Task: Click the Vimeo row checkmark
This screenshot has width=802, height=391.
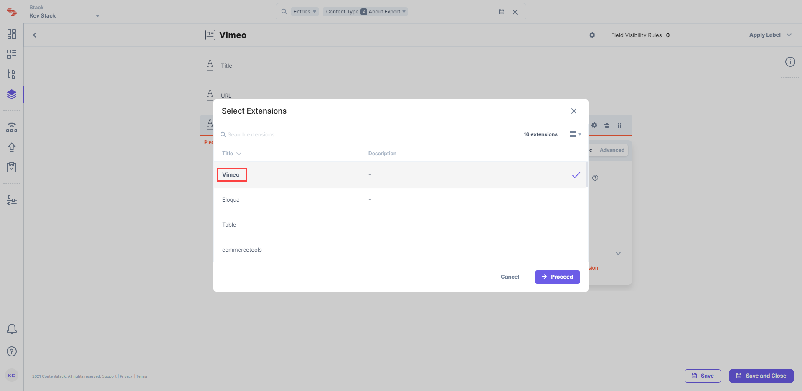Action: click(x=576, y=175)
